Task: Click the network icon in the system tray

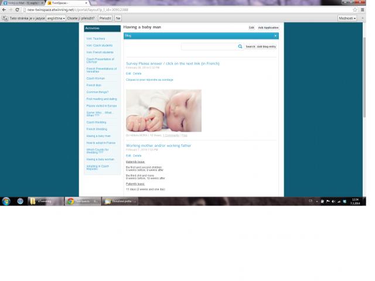Action: point(339,201)
